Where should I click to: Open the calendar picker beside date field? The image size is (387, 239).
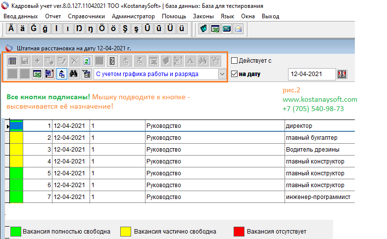point(342,74)
